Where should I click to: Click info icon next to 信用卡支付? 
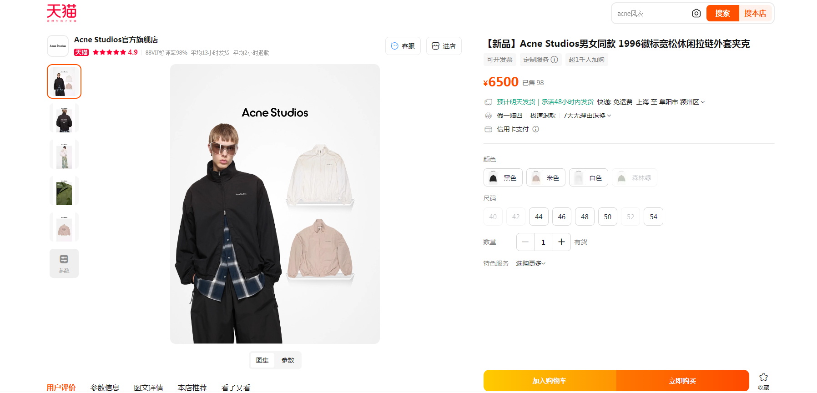click(535, 129)
